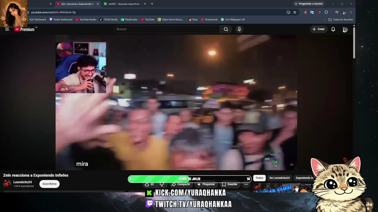Viewport: 378px width, 212px height.
Task: Click the Preguntar button
Action: 206,184
